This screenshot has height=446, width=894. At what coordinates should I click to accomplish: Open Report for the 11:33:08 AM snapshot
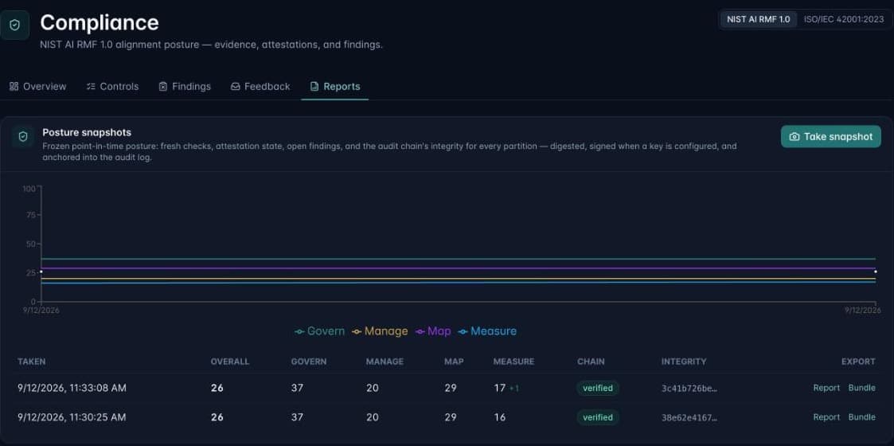click(826, 388)
